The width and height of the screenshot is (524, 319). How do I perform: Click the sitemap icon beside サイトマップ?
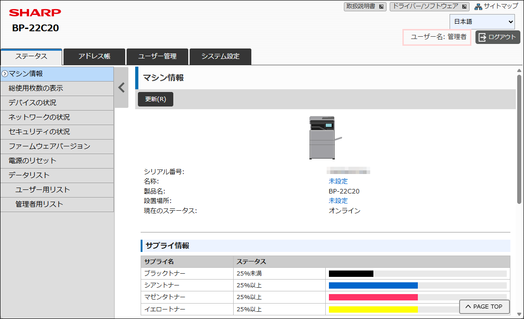point(478,7)
